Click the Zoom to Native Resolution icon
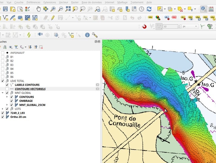Image resolution: width=216 pixels, height=163 pixels. [x=90, y=9]
